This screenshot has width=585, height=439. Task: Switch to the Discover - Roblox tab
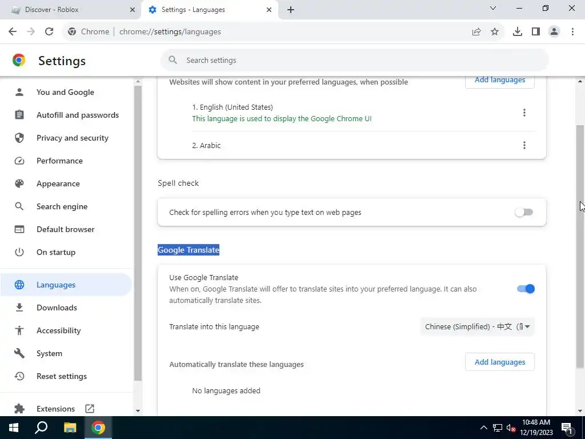pyautogui.click(x=70, y=10)
